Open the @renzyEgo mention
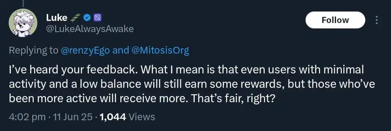The height and width of the screenshot is (131, 391). point(85,51)
